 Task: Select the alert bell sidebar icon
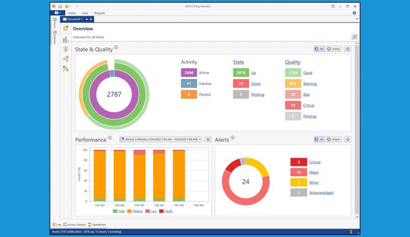(x=66, y=49)
